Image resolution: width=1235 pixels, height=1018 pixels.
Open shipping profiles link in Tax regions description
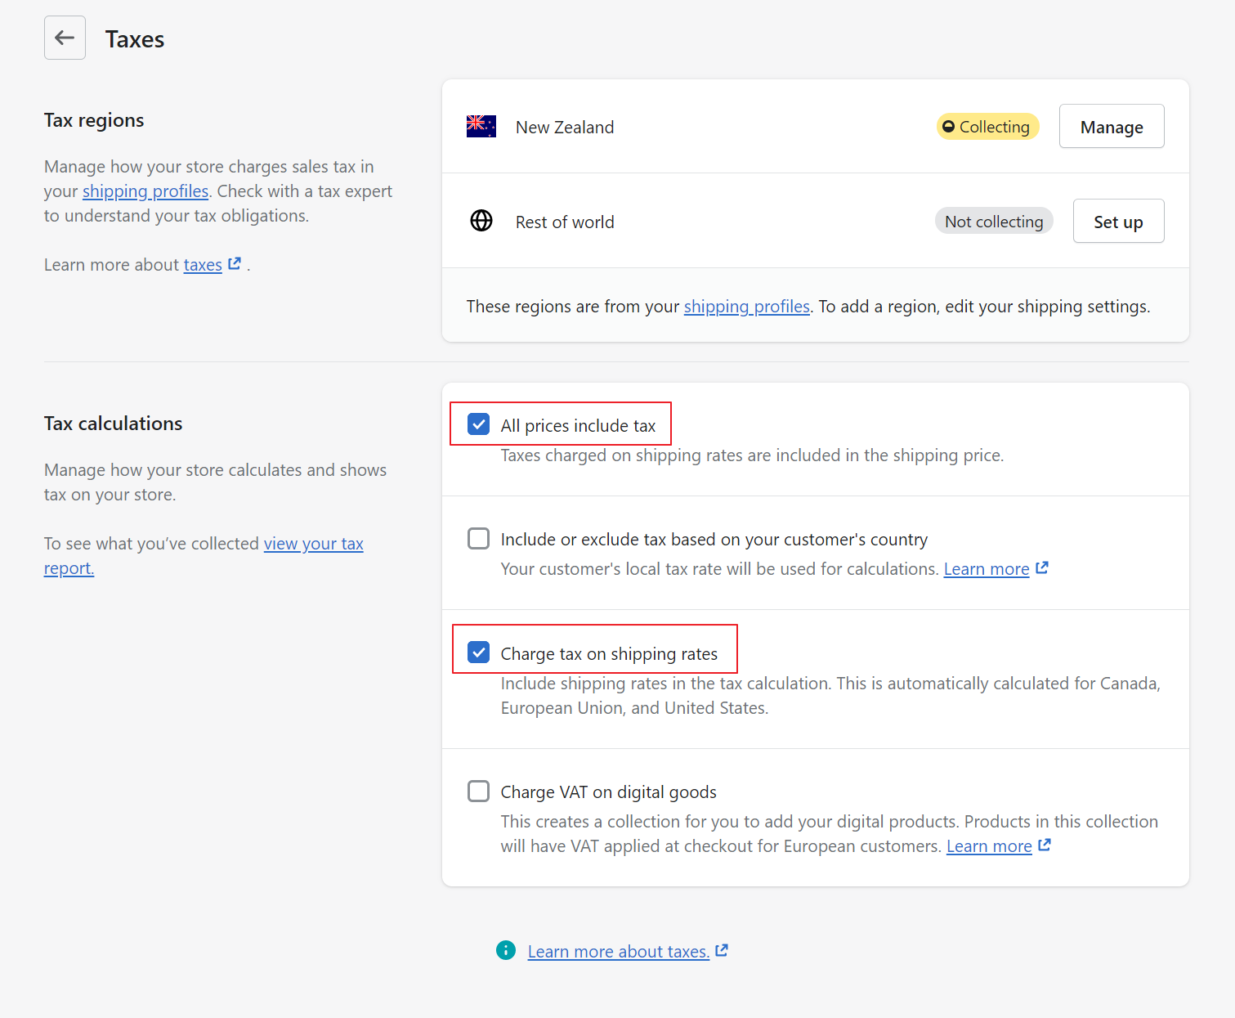pyautogui.click(x=145, y=191)
